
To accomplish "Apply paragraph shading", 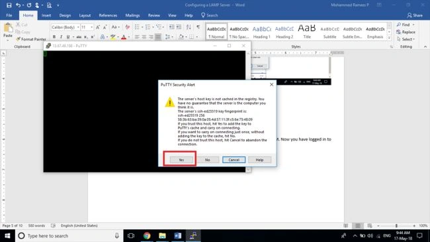I will (181, 37).
